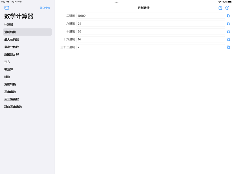Focus the 八进制 input field
The height and width of the screenshot is (174, 233).
click(x=151, y=24)
